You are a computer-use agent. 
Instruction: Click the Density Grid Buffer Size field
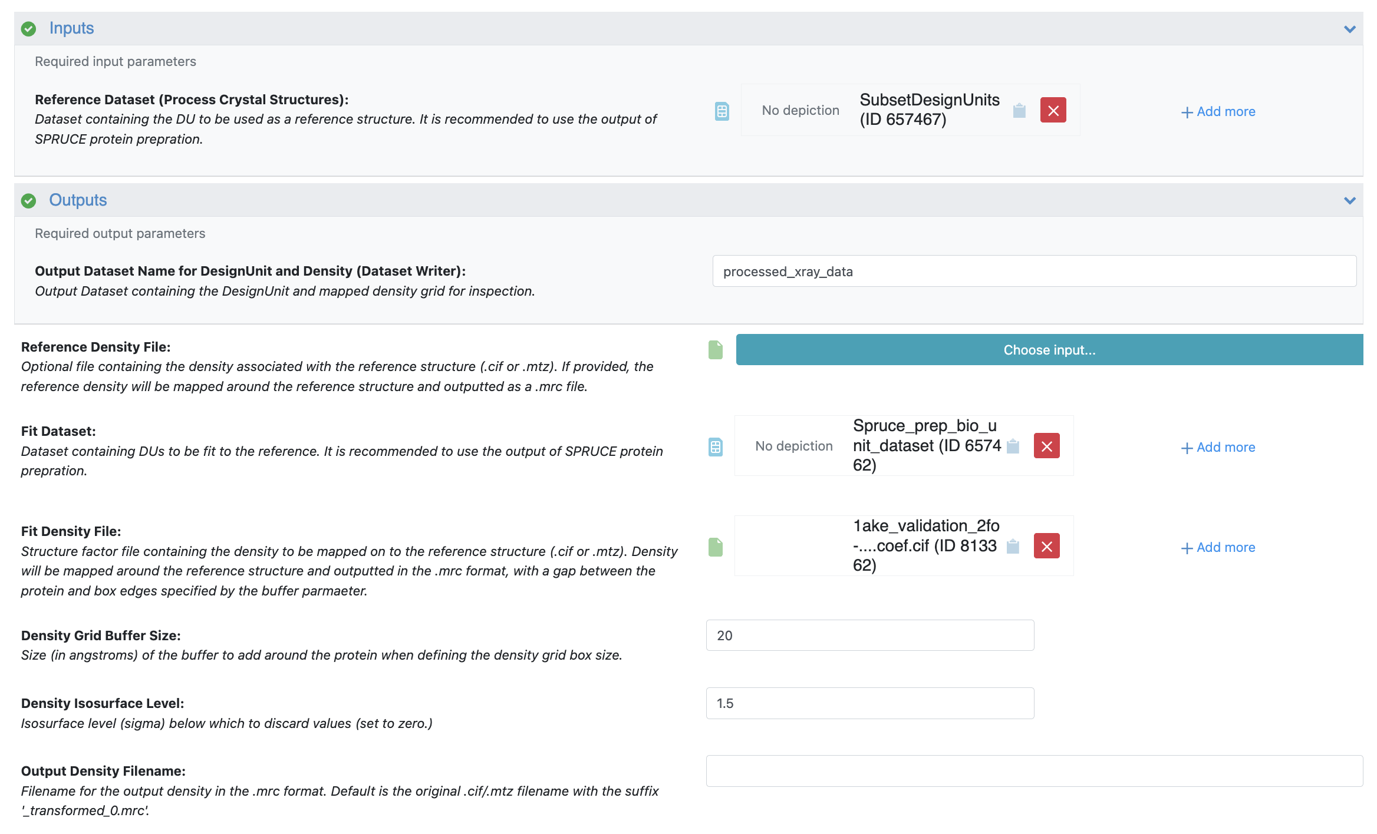click(869, 636)
